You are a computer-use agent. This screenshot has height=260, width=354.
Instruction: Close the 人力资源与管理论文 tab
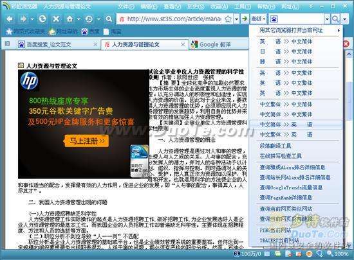183,44
